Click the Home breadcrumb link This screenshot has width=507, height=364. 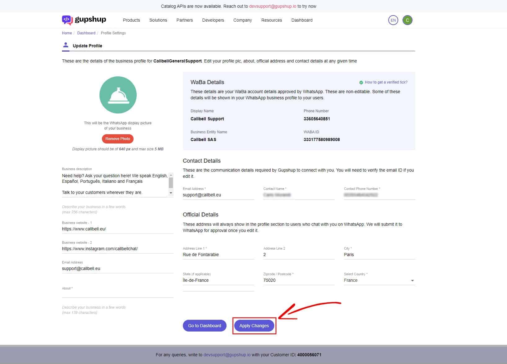coord(67,33)
